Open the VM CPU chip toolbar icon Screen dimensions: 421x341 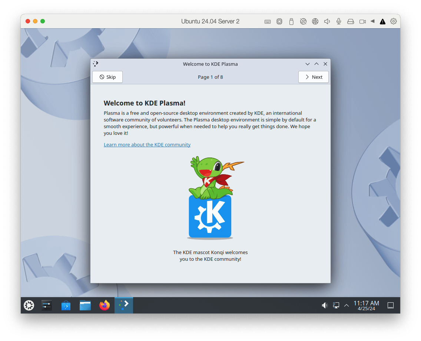click(279, 22)
